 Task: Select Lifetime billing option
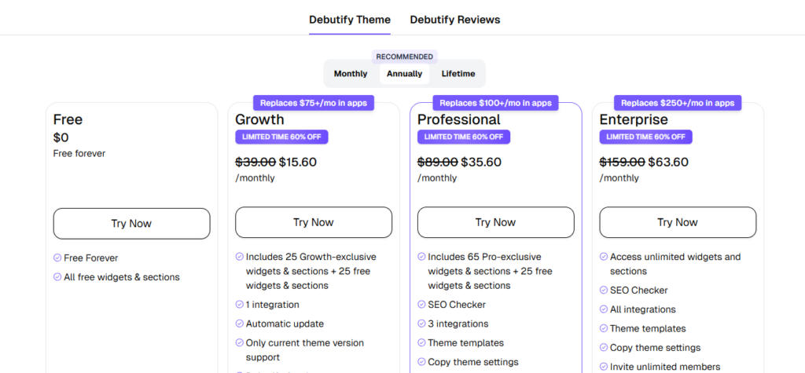(x=458, y=74)
